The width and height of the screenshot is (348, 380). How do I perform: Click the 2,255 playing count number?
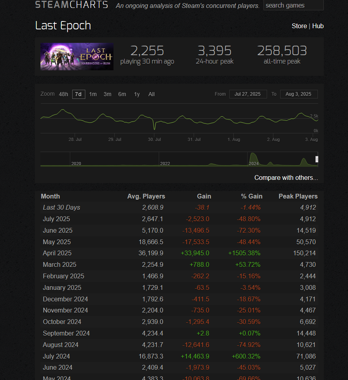pyautogui.click(x=147, y=51)
